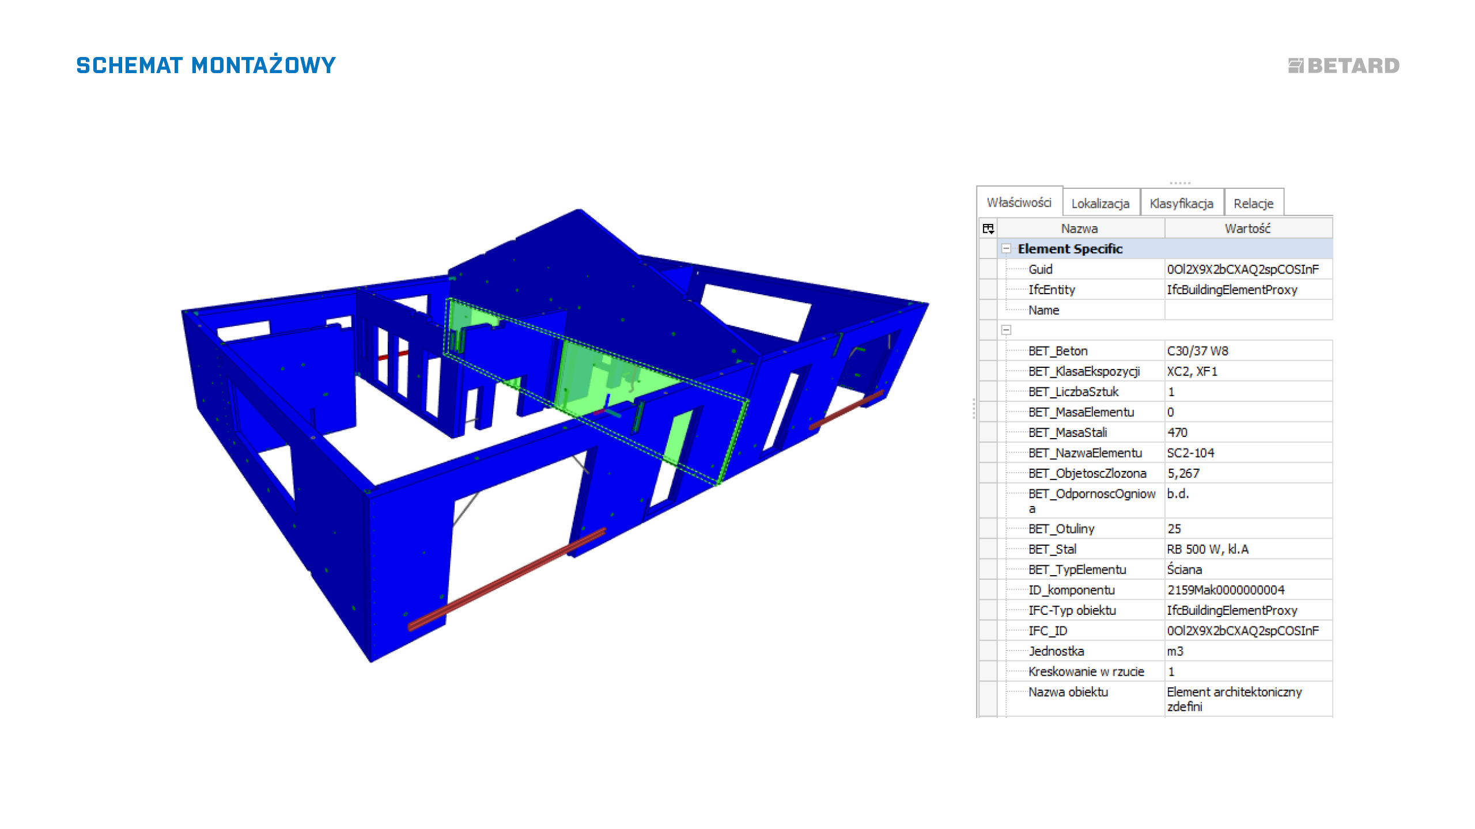Screen dimensions: 1475x829
Task: Select the ID_komponentu property
Action: click(1072, 590)
